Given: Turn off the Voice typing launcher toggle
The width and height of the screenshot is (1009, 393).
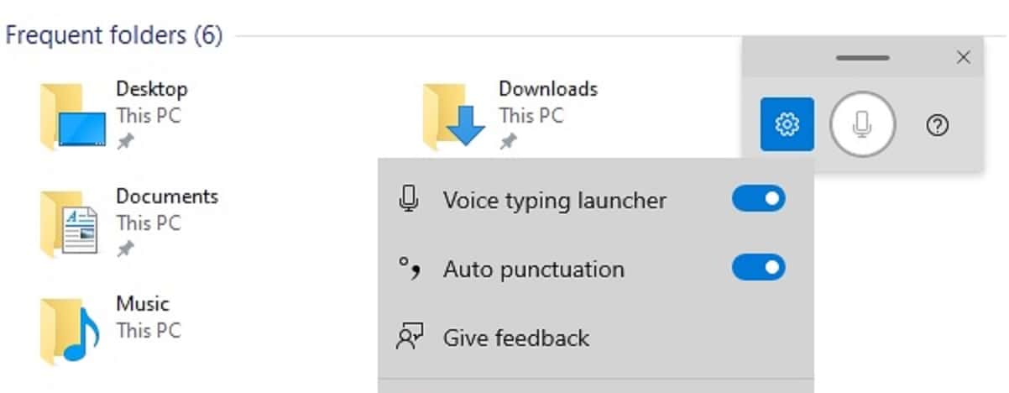Looking at the screenshot, I should pos(759,199).
